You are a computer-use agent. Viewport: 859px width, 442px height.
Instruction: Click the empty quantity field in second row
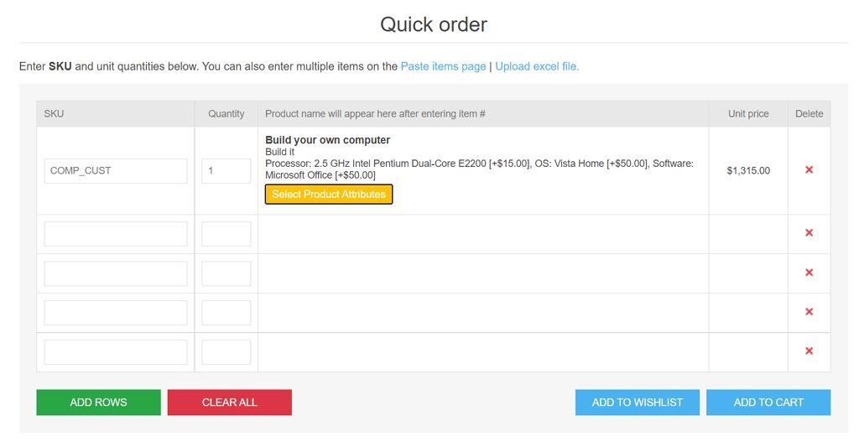(226, 234)
